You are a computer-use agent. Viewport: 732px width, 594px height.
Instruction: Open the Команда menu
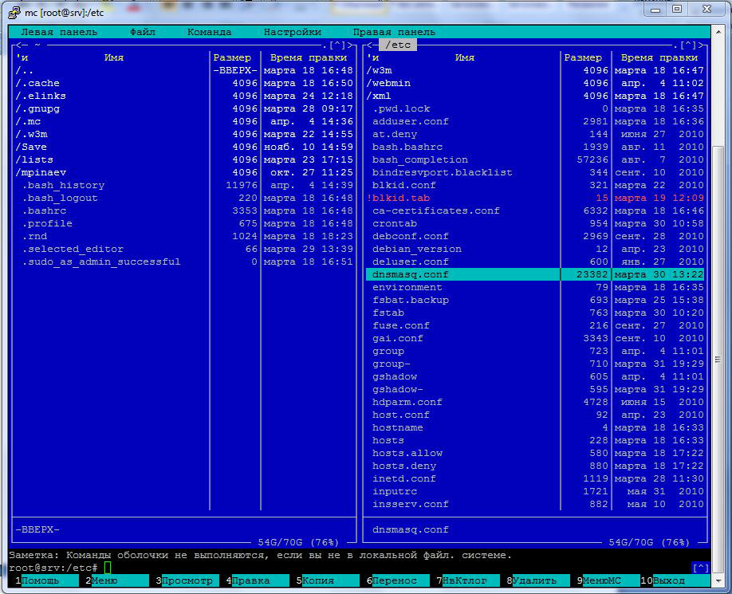tap(209, 32)
